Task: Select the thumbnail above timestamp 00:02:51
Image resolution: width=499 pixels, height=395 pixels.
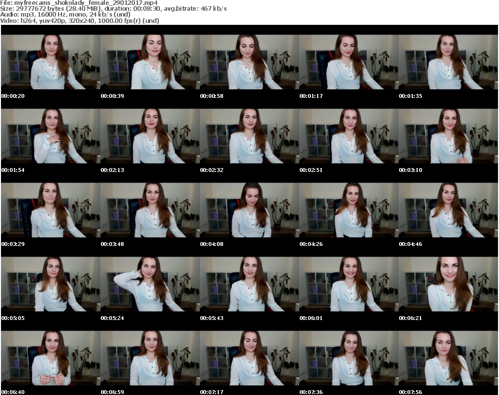Action: 349,136
